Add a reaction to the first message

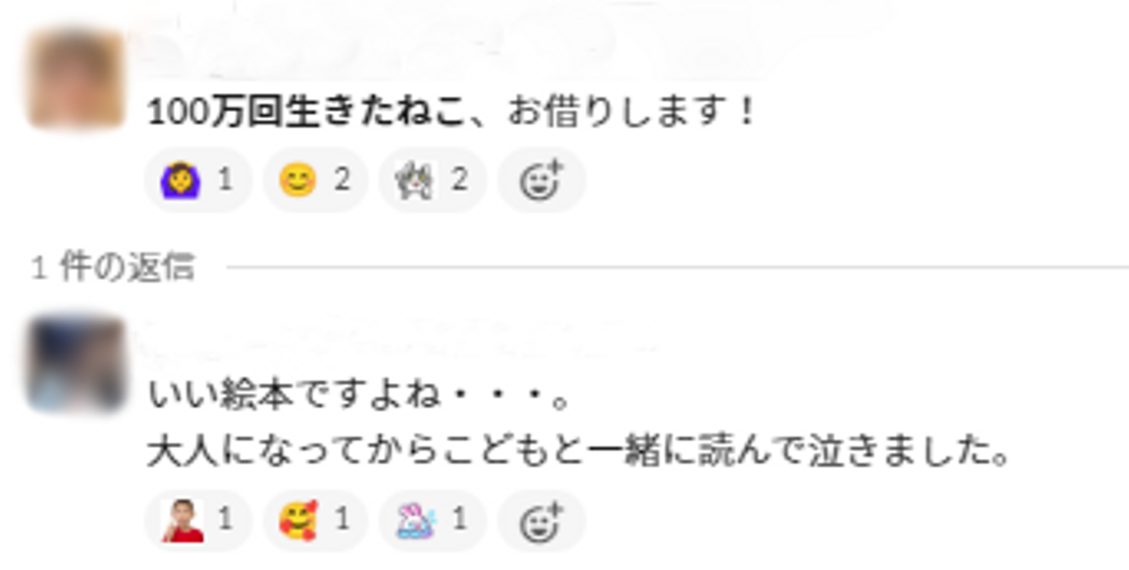point(542,181)
